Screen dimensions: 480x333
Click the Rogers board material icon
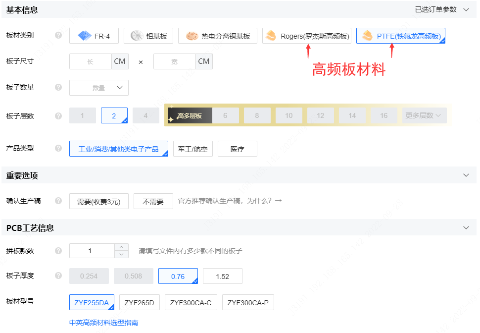point(271,36)
